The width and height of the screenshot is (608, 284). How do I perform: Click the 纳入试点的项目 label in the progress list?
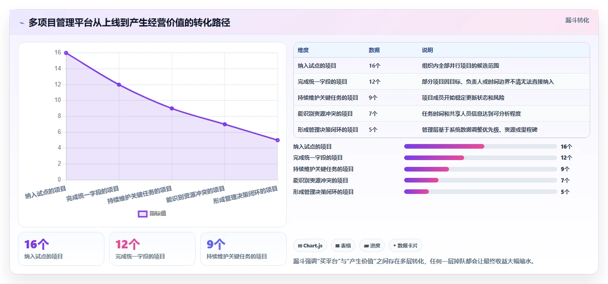click(312, 147)
